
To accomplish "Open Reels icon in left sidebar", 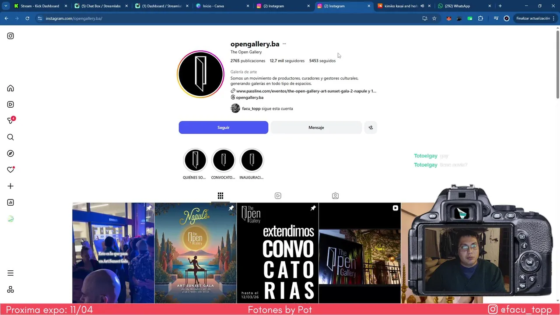I will (10, 105).
